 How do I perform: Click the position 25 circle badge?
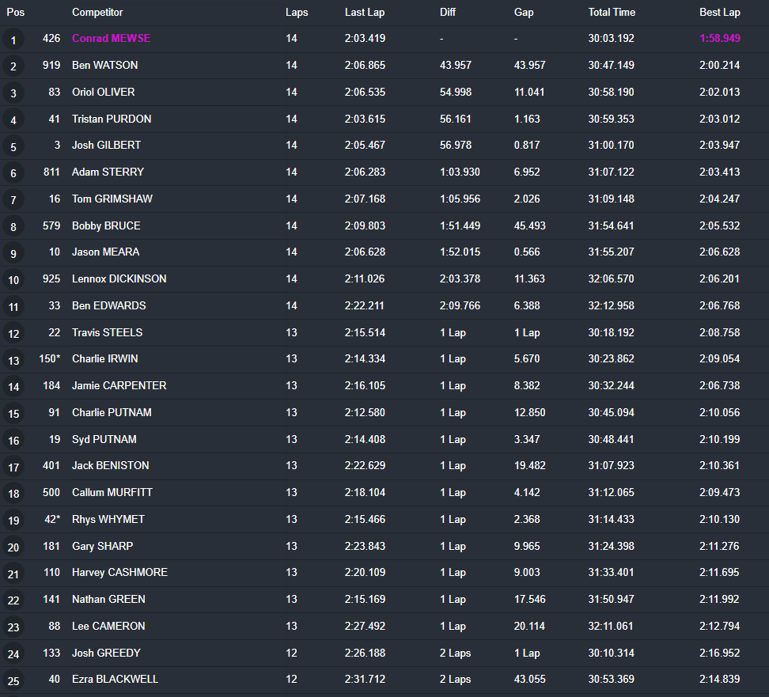[13, 681]
